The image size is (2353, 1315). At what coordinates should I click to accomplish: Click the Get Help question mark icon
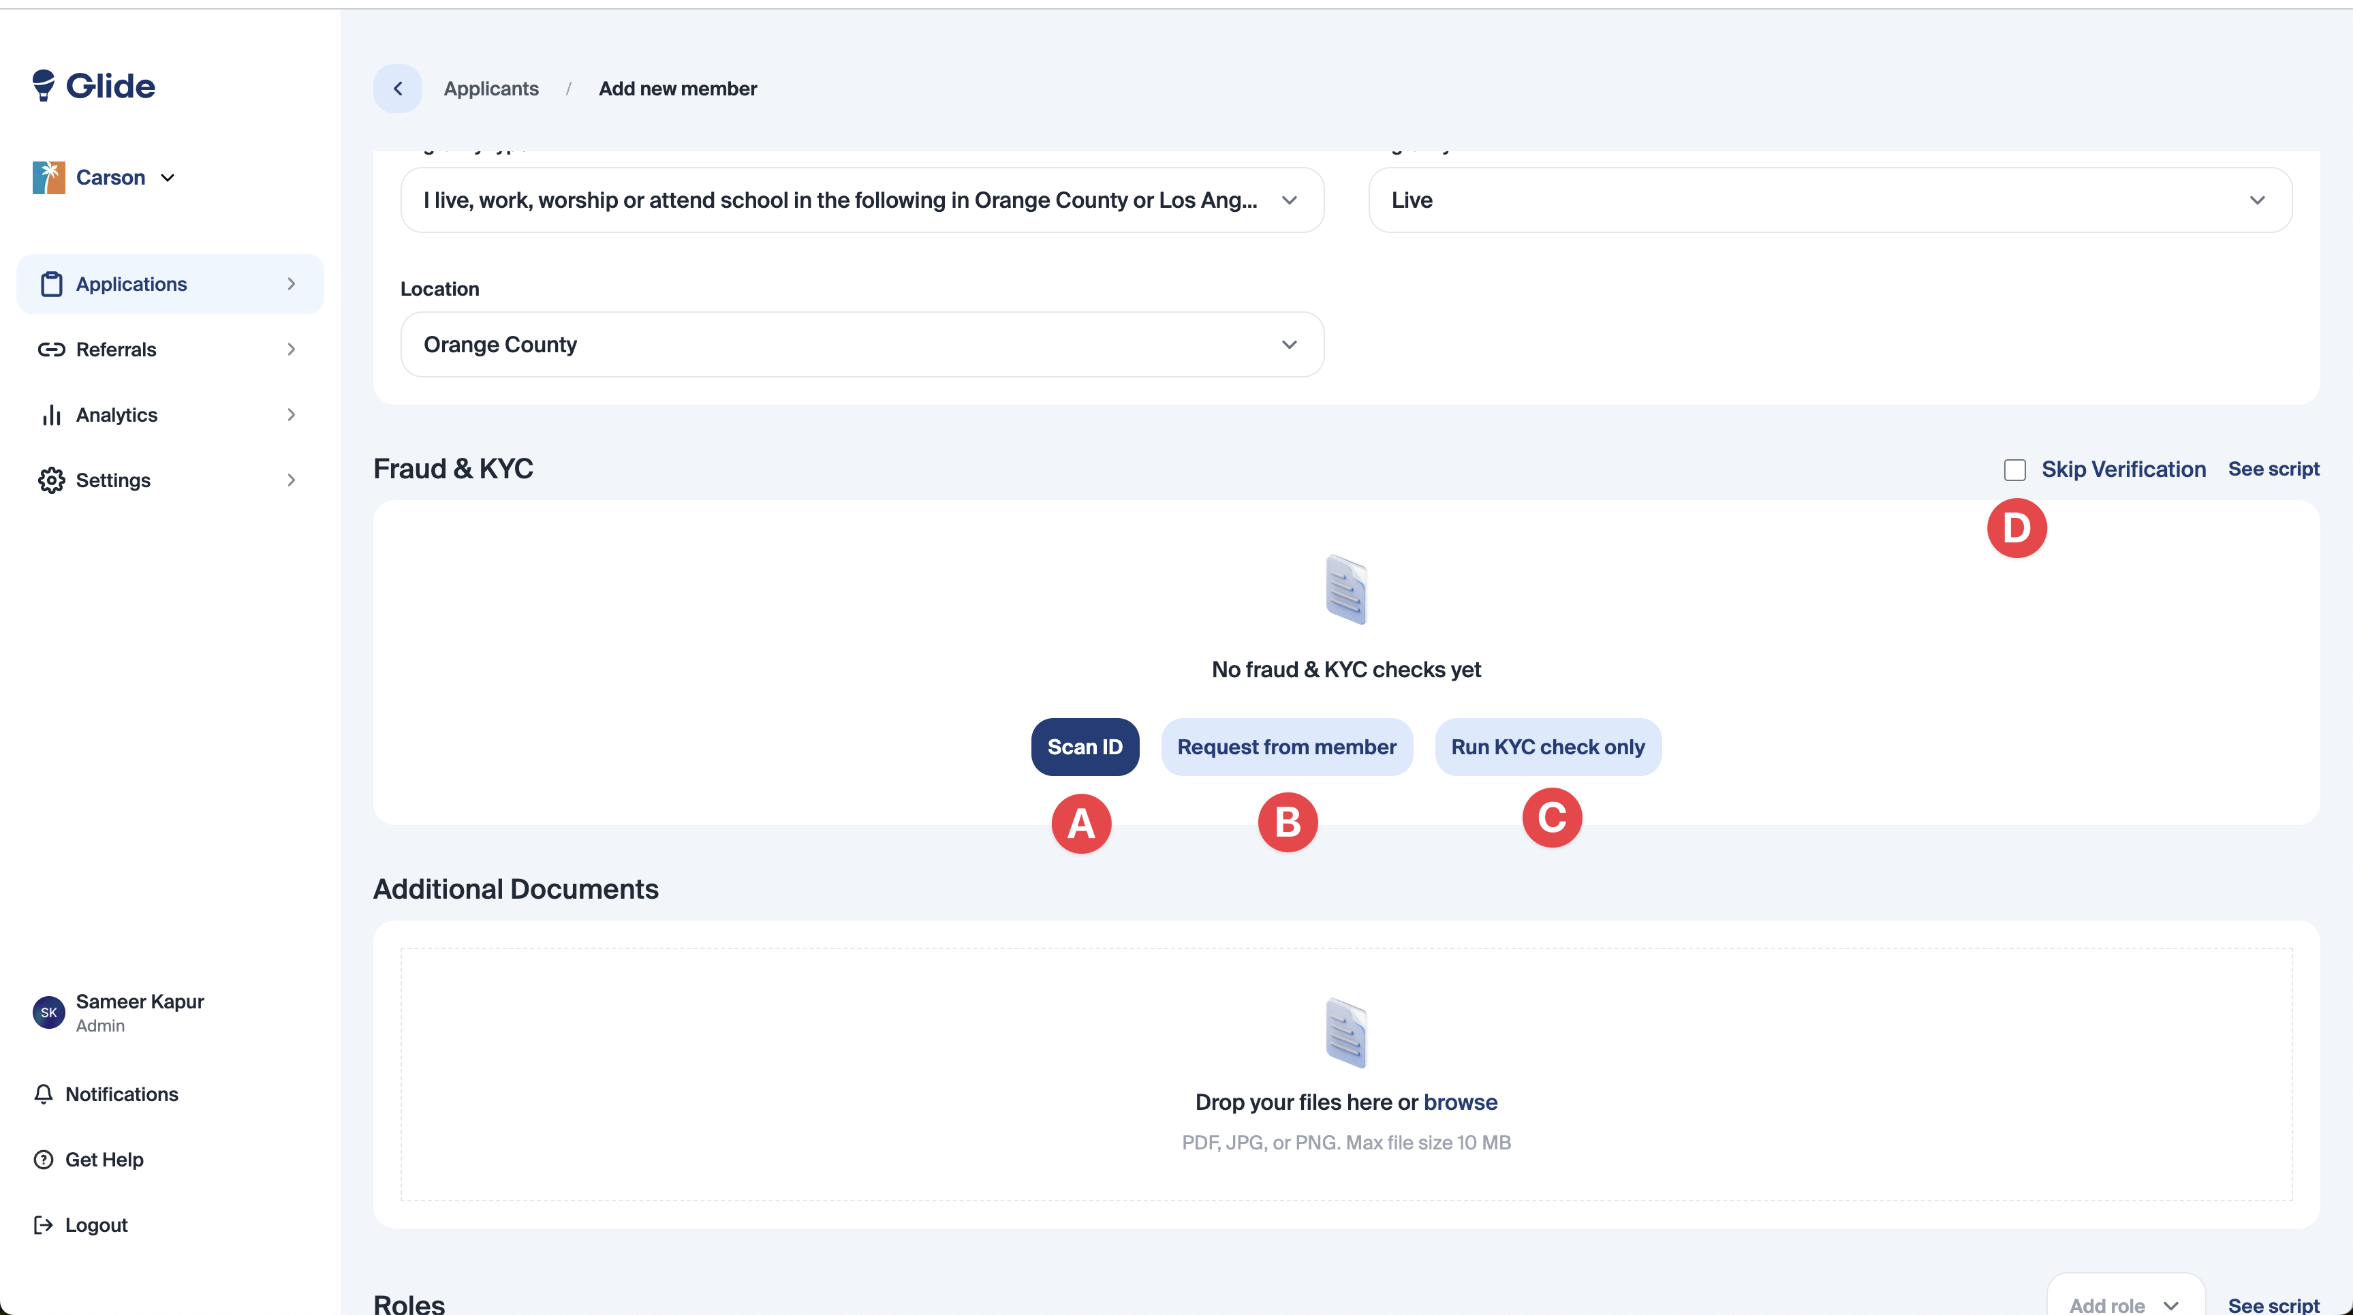(x=43, y=1160)
